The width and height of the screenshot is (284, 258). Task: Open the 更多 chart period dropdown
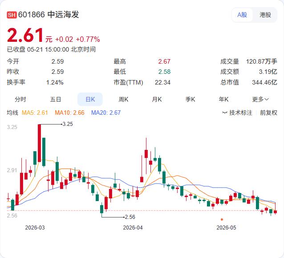(x=260, y=99)
